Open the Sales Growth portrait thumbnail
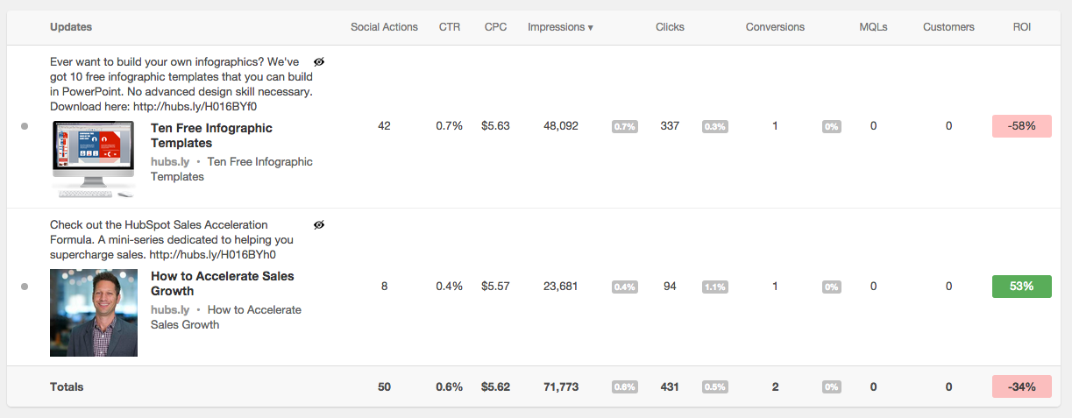 pos(94,313)
